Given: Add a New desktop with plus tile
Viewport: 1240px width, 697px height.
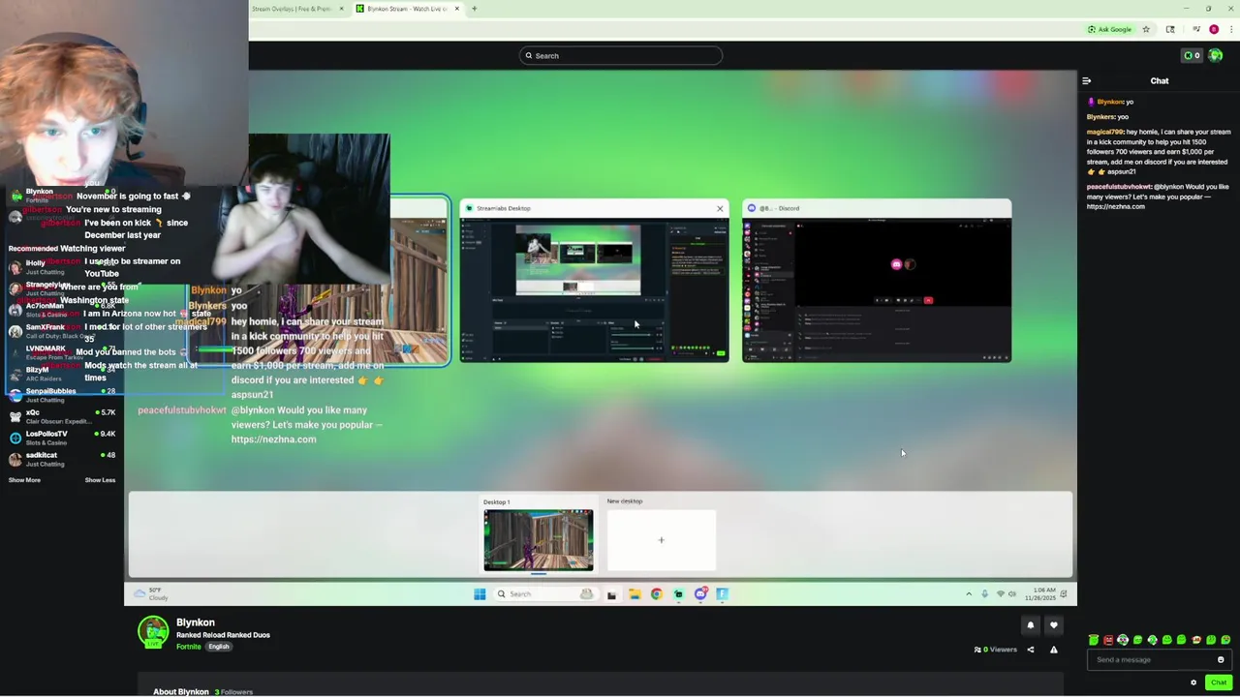Looking at the screenshot, I should tap(662, 540).
